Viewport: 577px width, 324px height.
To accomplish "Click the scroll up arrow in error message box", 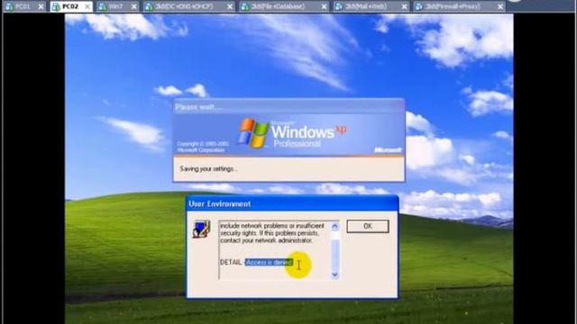I will point(334,226).
